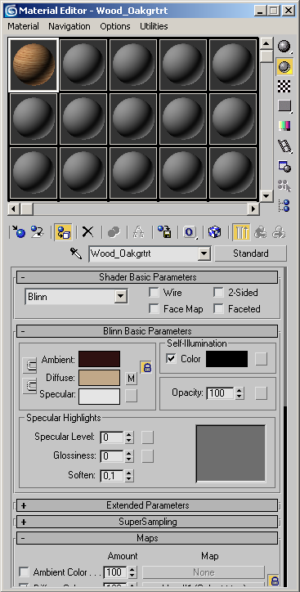
Task: Click the M map button beside Diffuse
Action: point(131,378)
